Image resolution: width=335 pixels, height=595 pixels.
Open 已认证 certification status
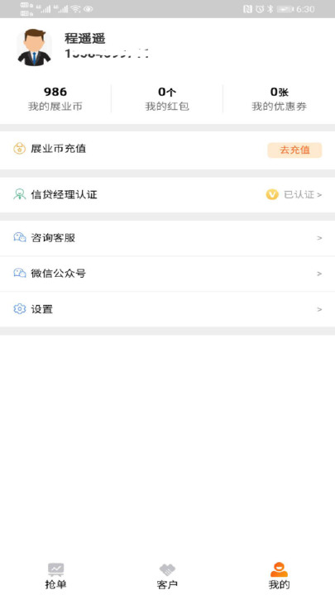(x=303, y=195)
